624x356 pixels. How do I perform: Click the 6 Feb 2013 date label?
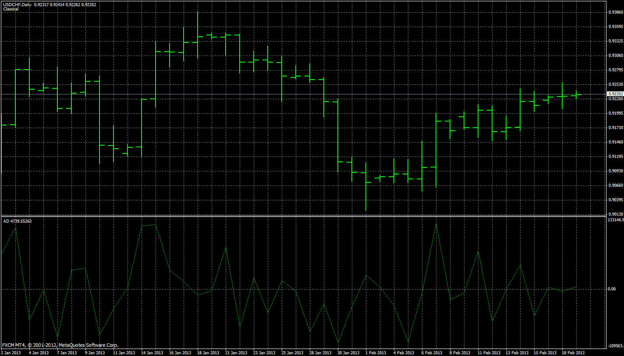tap(432, 353)
